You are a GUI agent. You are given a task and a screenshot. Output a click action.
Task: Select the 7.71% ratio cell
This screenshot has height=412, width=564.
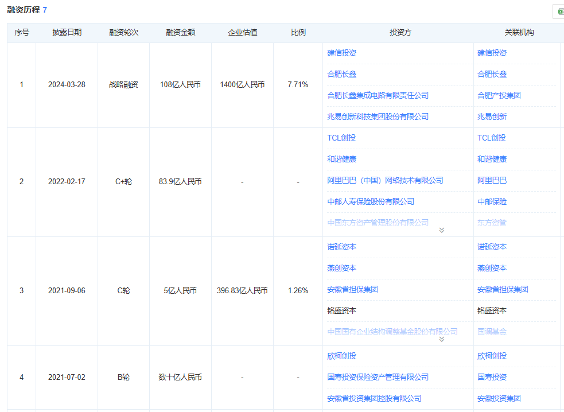pos(298,84)
